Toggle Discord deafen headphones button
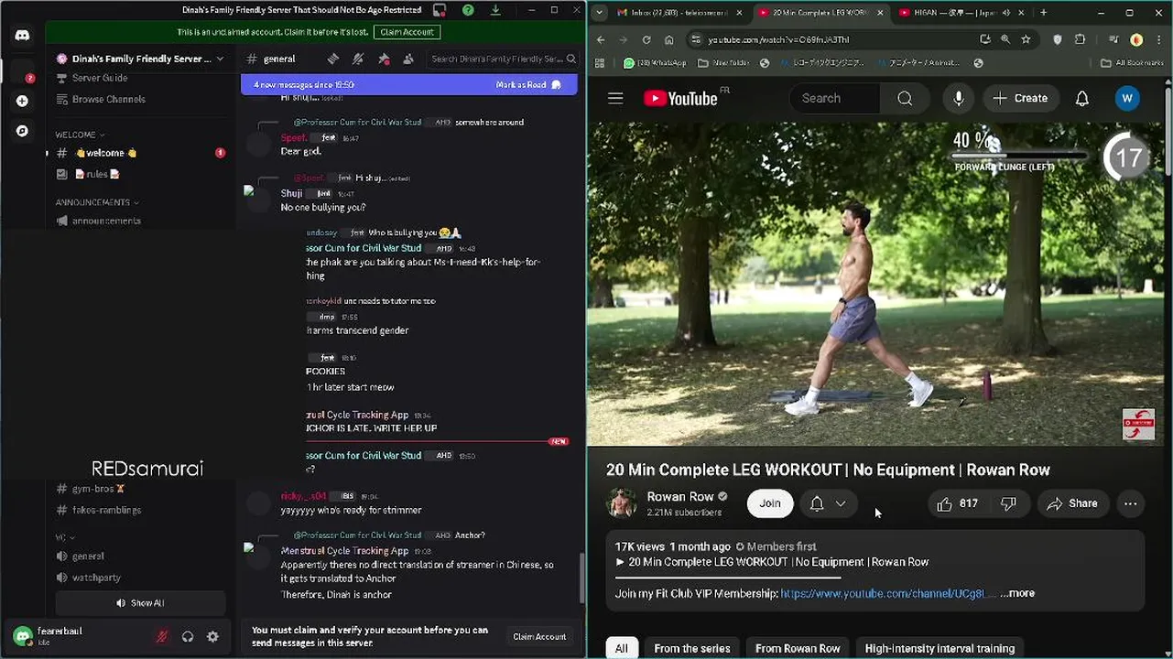 coord(188,637)
